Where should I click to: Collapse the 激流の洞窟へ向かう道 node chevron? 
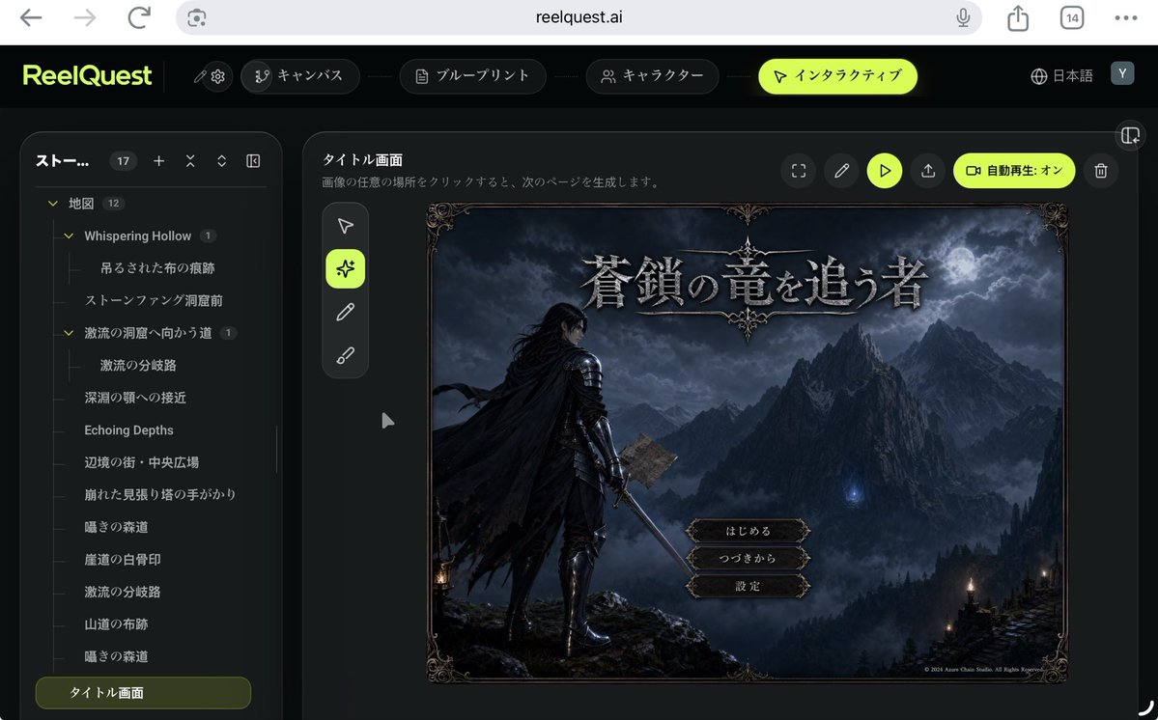(69, 333)
